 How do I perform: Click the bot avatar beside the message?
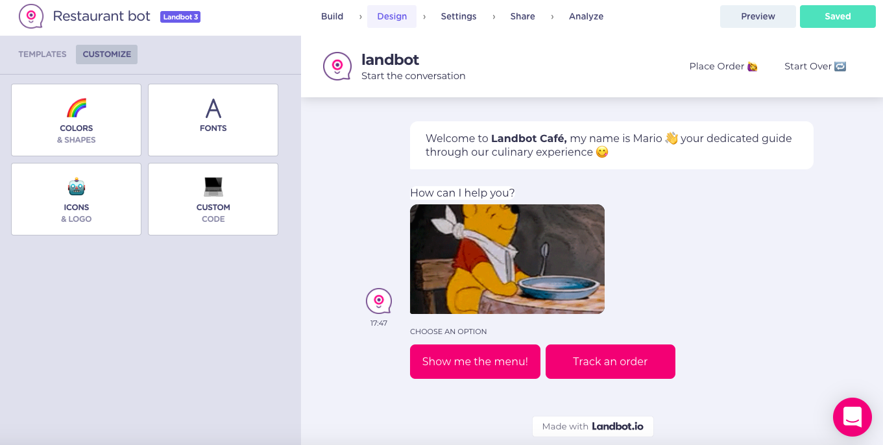pos(379,301)
